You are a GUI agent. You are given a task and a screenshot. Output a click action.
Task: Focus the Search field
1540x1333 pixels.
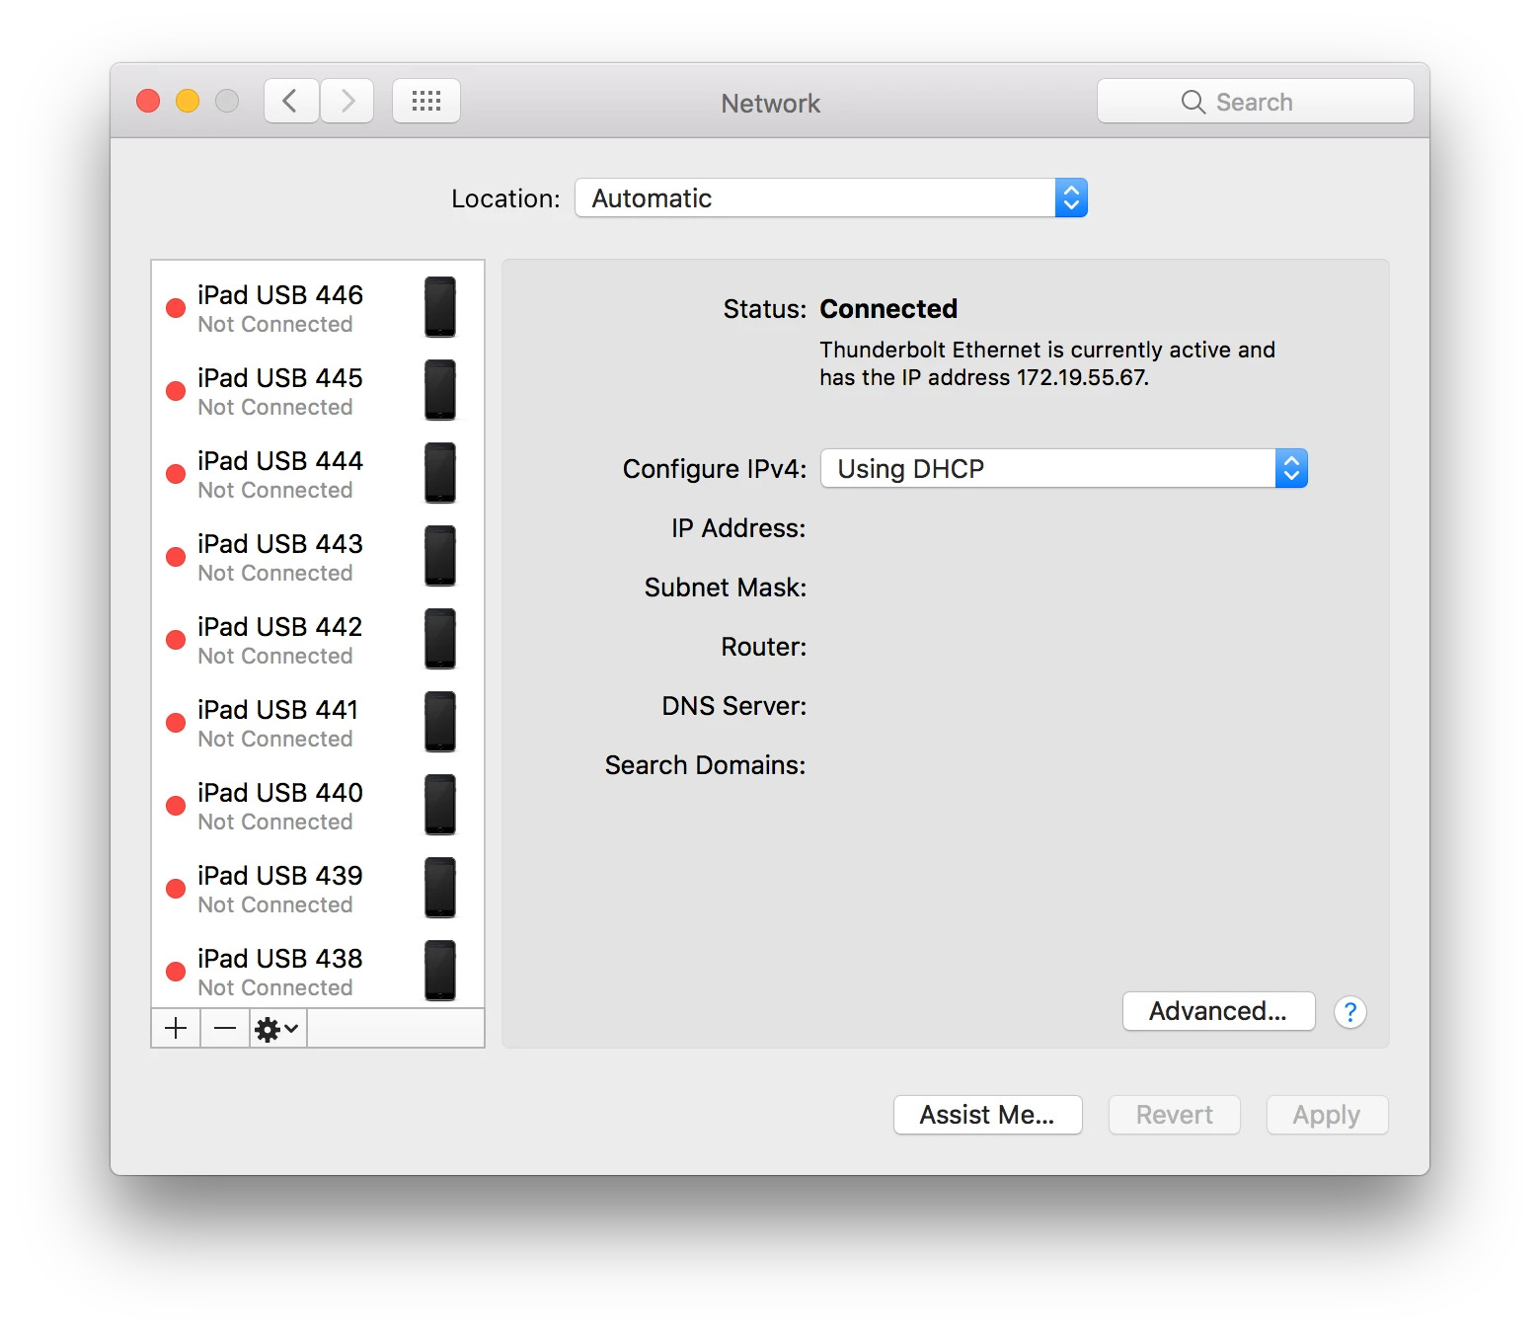[x=1256, y=101]
